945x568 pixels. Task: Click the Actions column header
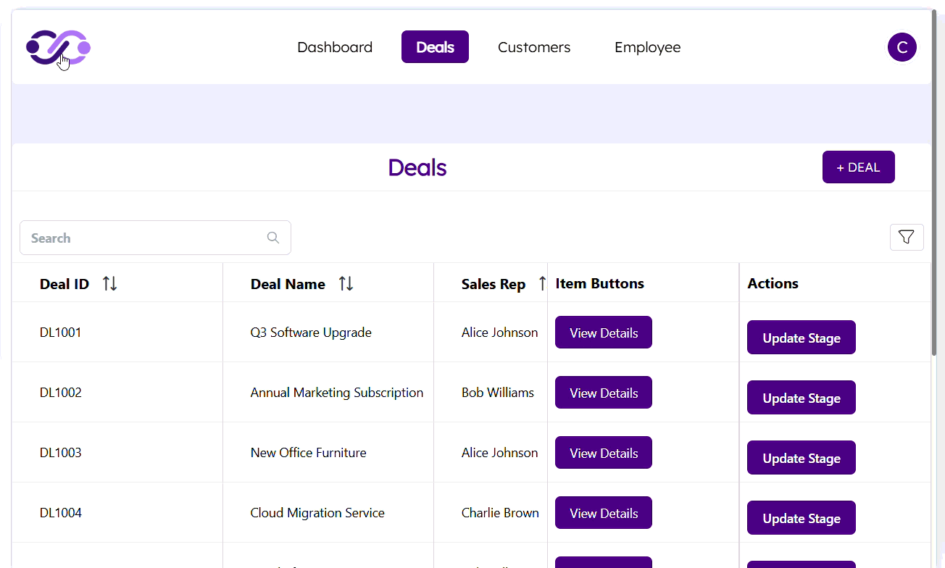pos(773,283)
